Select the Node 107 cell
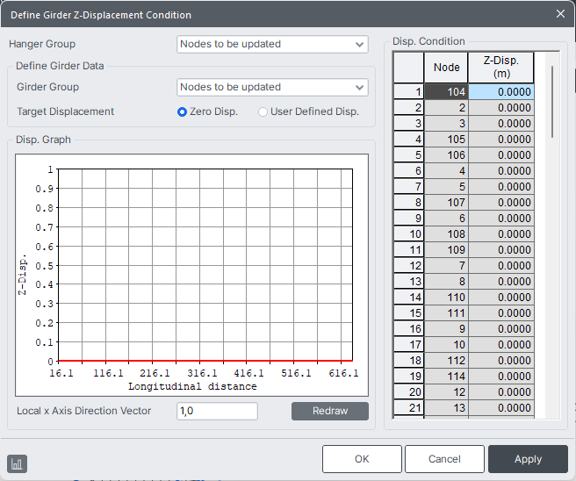The height and width of the screenshot is (481, 576). click(446, 202)
